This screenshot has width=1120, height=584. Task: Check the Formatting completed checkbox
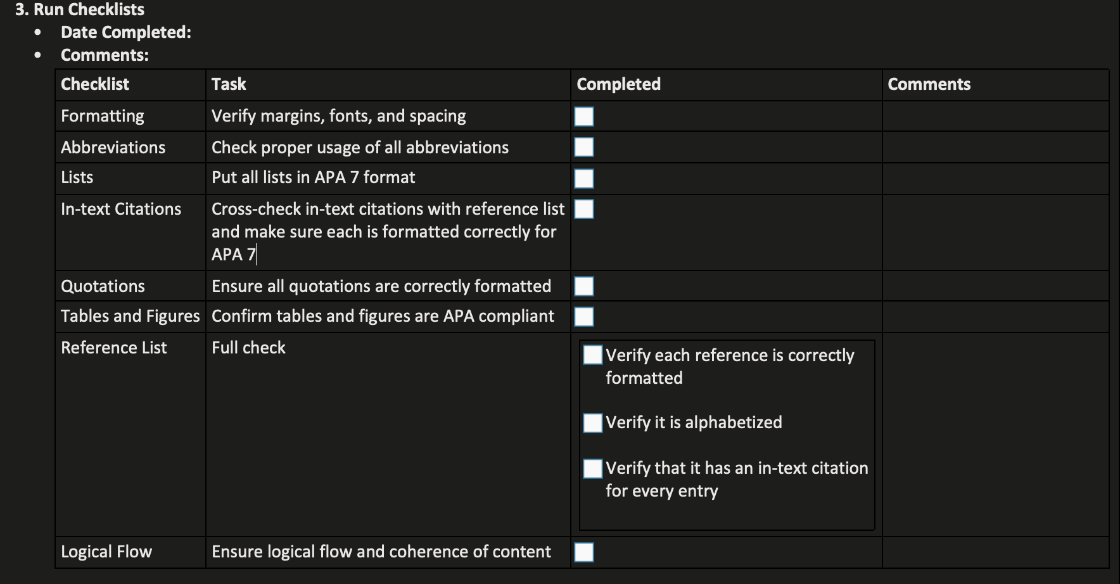pos(583,117)
